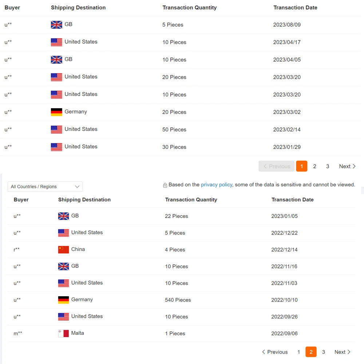Image resolution: width=364 pixels, height=364 pixels.
Task: Click the chevron arrow in countries filter
Action: [x=77, y=187]
